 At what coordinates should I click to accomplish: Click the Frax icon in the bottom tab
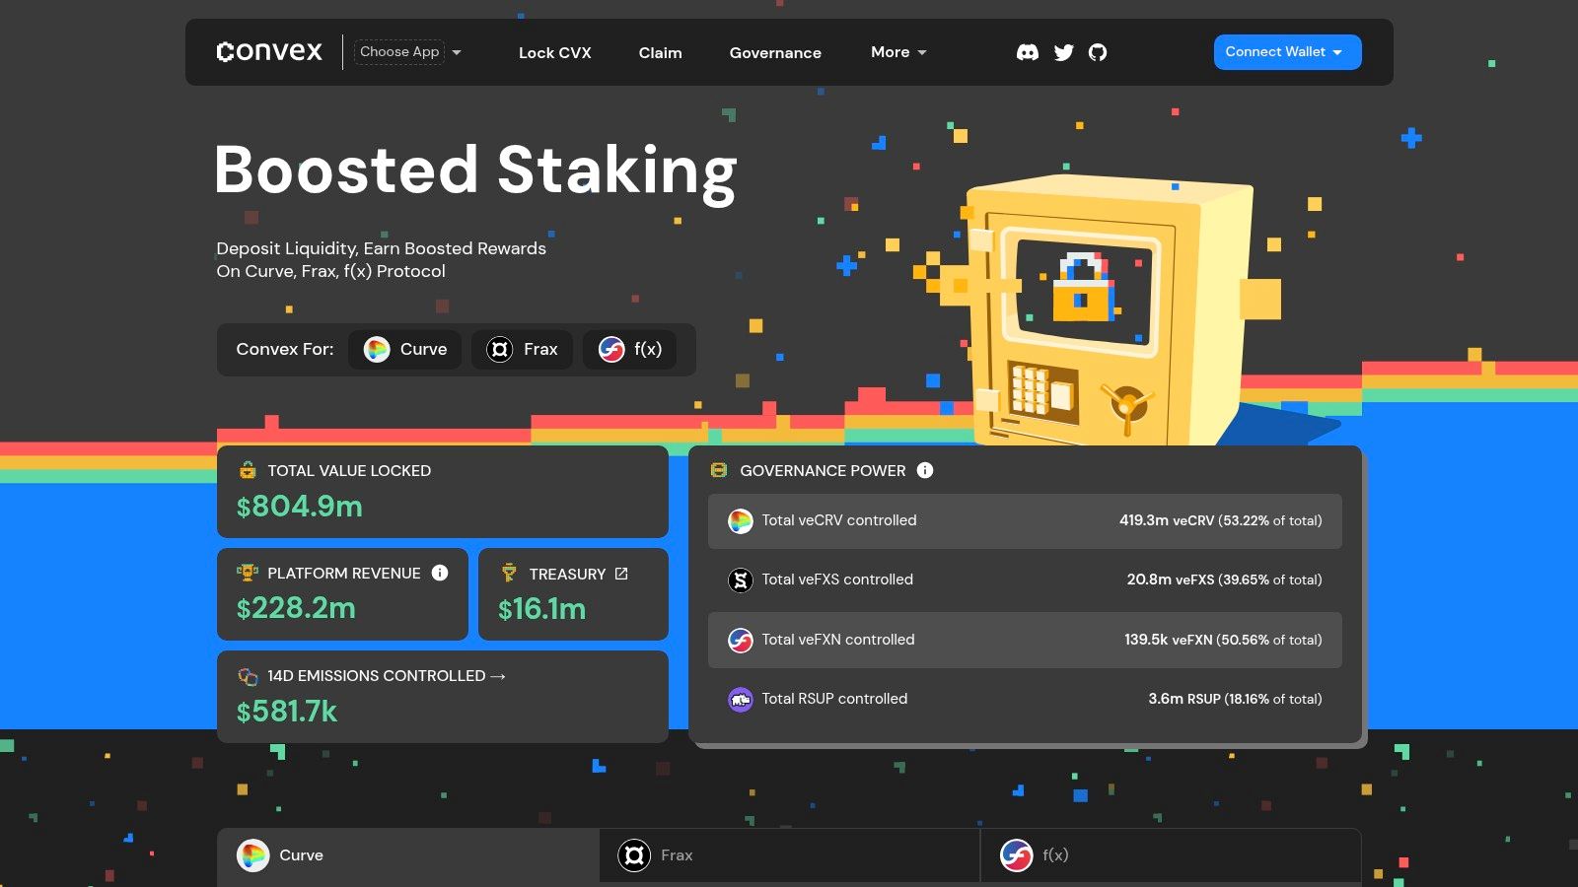(634, 855)
